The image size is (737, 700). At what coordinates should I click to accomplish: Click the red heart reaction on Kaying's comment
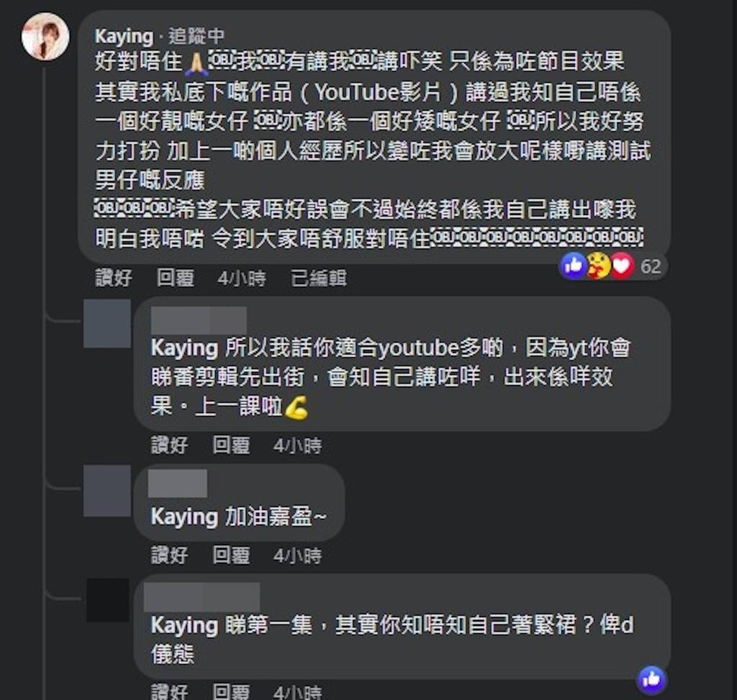[x=623, y=266]
